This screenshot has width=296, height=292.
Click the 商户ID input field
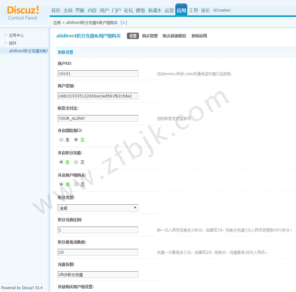98,74
